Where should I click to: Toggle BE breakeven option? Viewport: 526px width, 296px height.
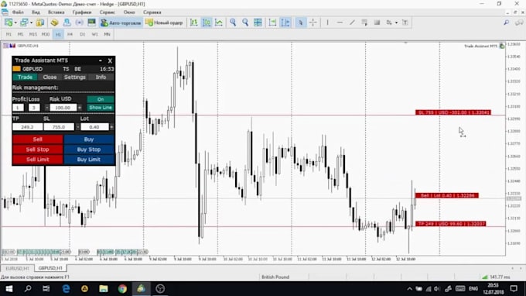coord(77,69)
